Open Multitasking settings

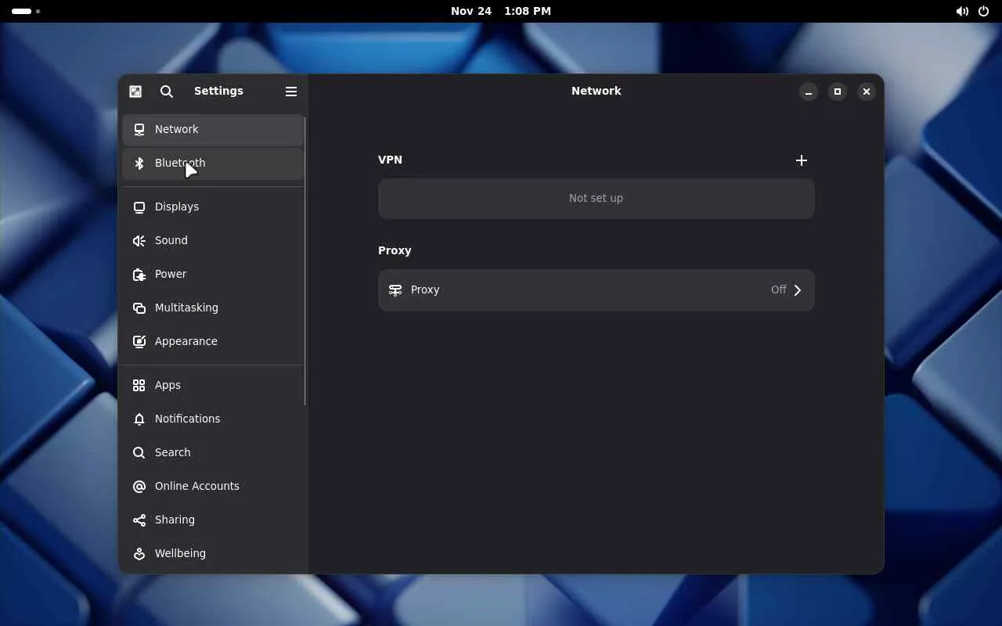[213, 308]
